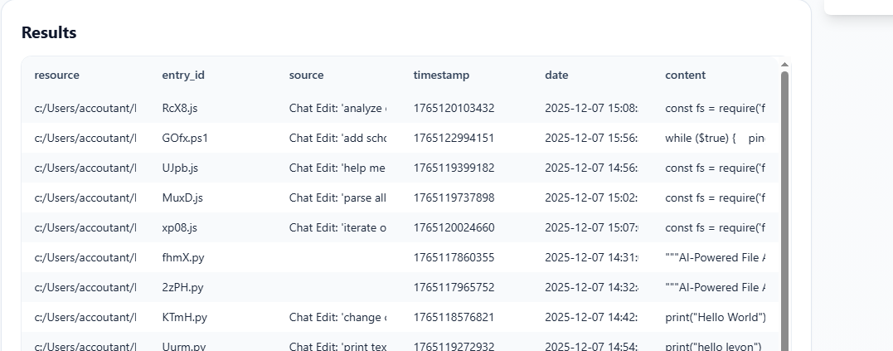
Task: Click the 'content' column header
Action: 685,75
